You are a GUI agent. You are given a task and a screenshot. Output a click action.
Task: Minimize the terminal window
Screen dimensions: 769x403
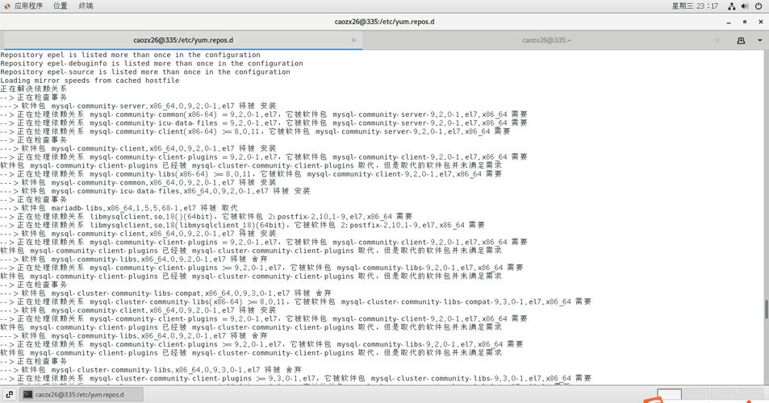pos(729,22)
